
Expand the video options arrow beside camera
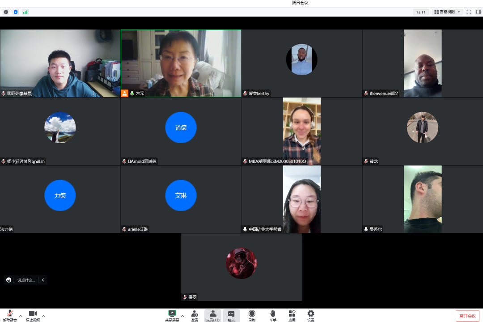tap(43, 316)
